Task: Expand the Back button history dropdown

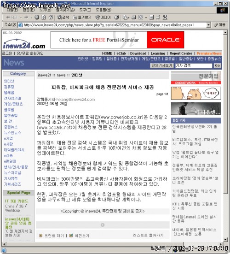Action: [21, 18]
